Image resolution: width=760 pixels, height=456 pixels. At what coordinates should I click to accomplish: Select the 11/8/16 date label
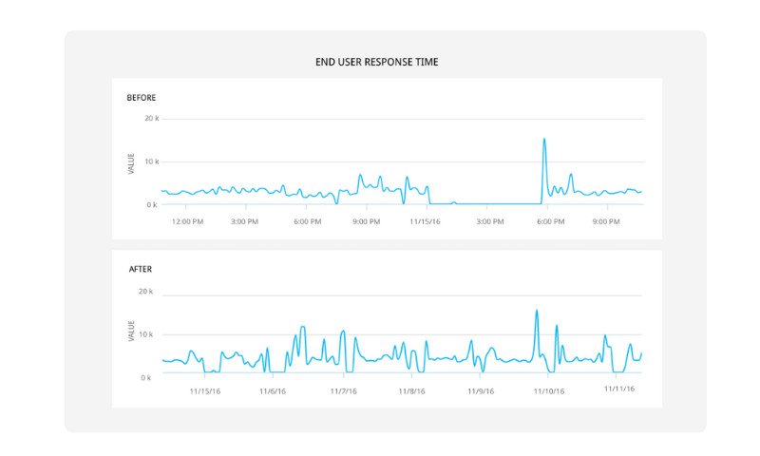pyautogui.click(x=412, y=390)
